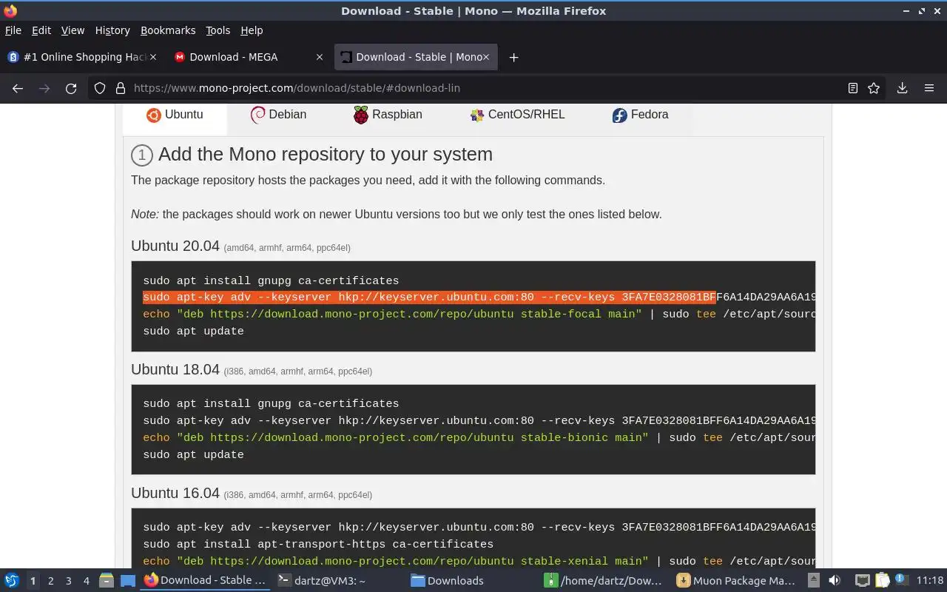The height and width of the screenshot is (592, 947).
Task: Select the Debian distribution tab
Action: click(278, 115)
